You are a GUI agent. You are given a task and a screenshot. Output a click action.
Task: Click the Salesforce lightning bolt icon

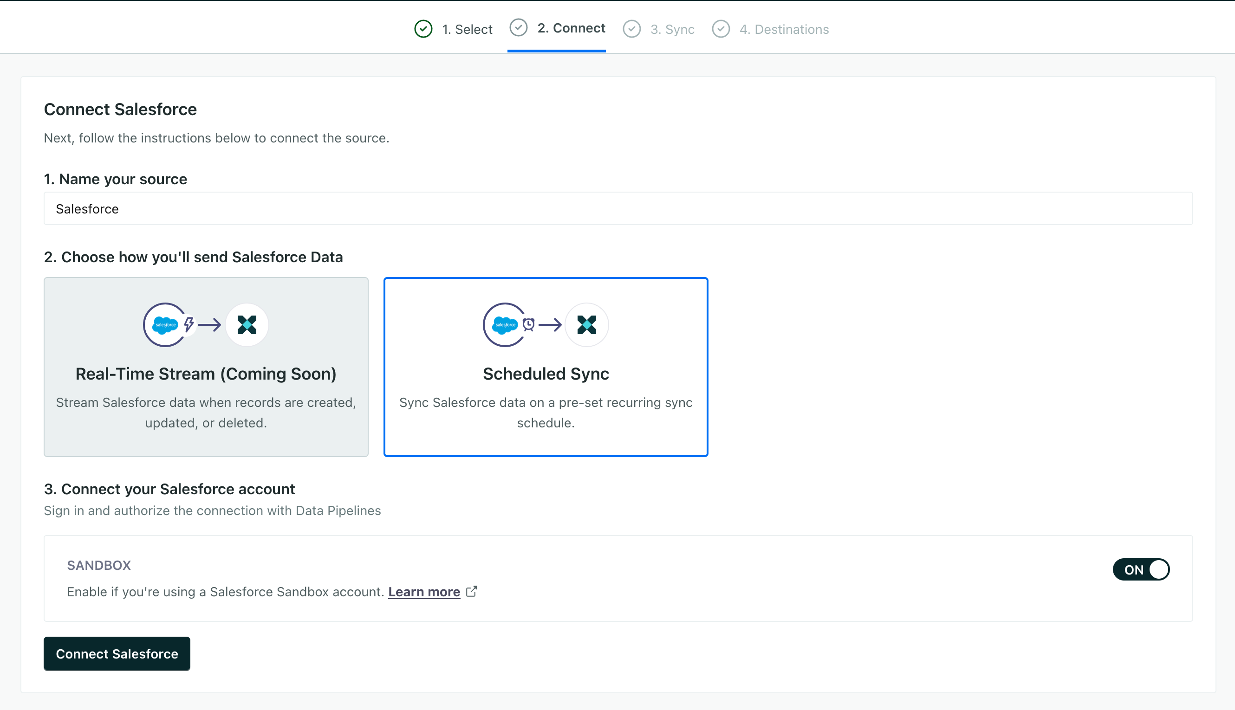point(188,325)
